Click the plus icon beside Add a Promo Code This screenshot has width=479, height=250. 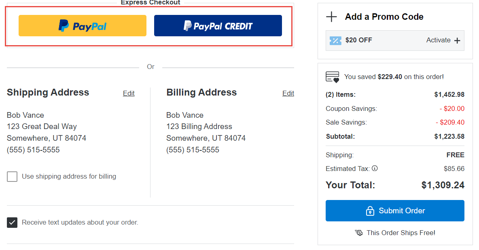[x=331, y=17]
